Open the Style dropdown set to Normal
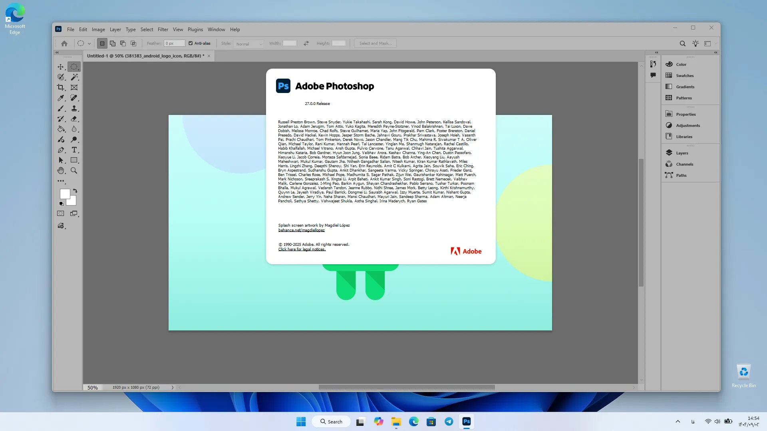The height and width of the screenshot is (431, 767). click(249, 43)
